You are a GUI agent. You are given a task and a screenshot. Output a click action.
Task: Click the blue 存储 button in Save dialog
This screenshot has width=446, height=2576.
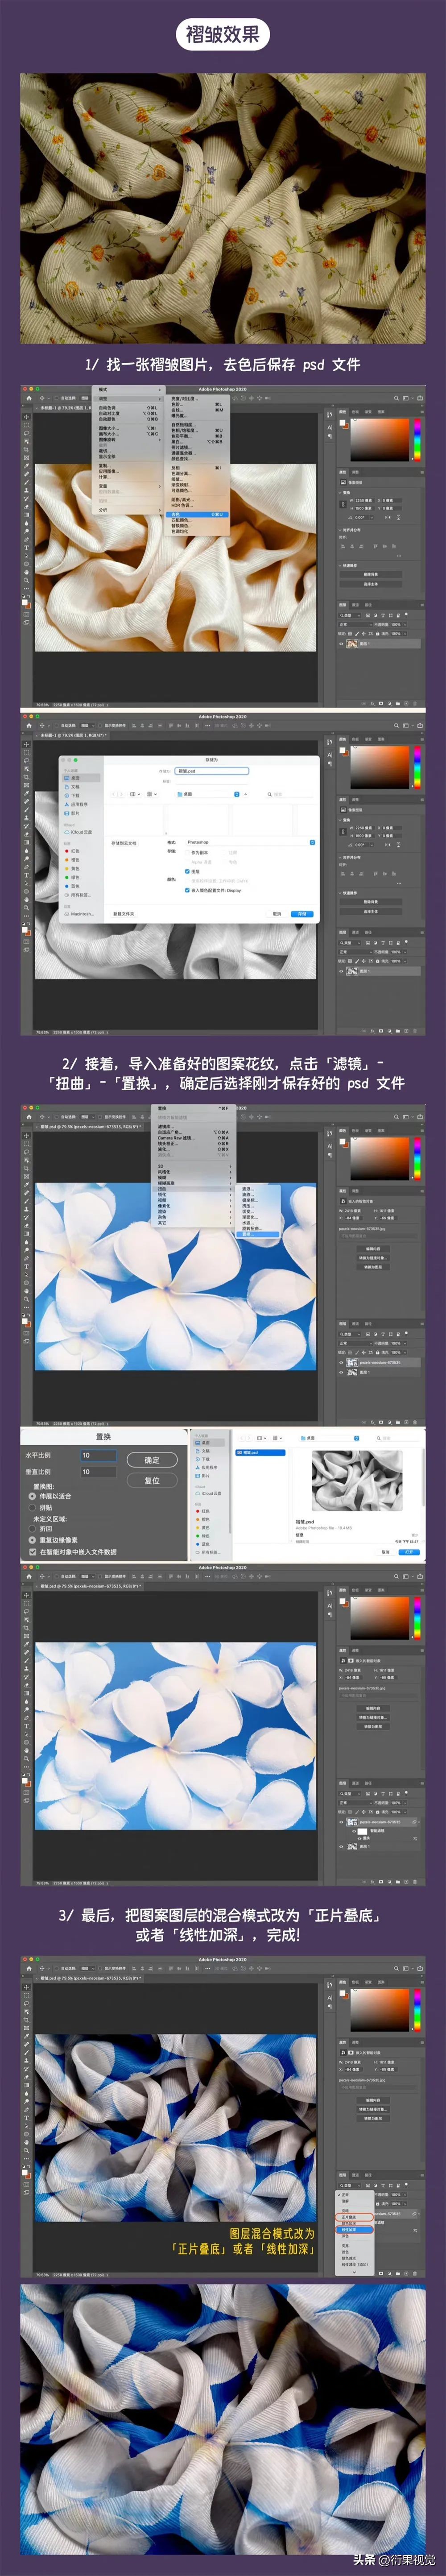pos(302,914)
